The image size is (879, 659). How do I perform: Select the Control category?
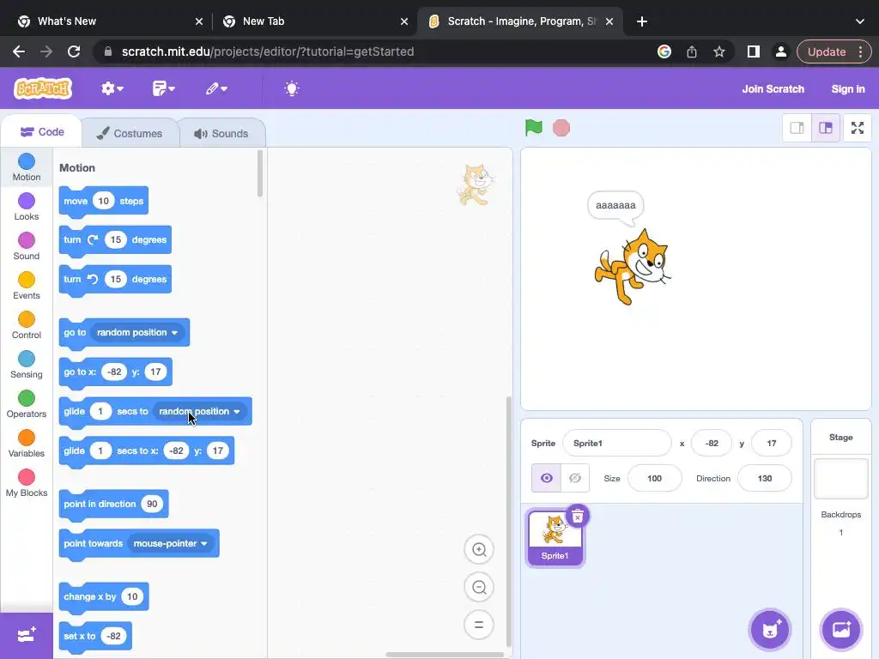point(27,325)
